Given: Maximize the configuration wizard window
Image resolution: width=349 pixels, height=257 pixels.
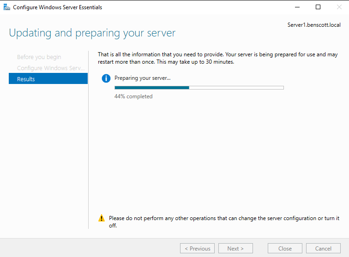Looking at the screenshot, I should click(318, 7).
